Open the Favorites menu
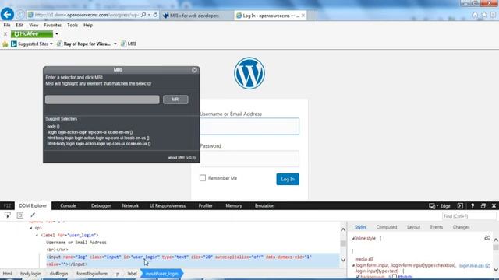This screenshot has height=280, width=499. coord(52,25)
